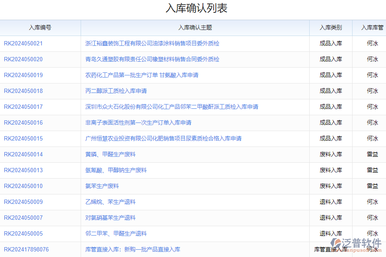Open 黄磷、甲醛生产废料 entry subject

point(112,154)
